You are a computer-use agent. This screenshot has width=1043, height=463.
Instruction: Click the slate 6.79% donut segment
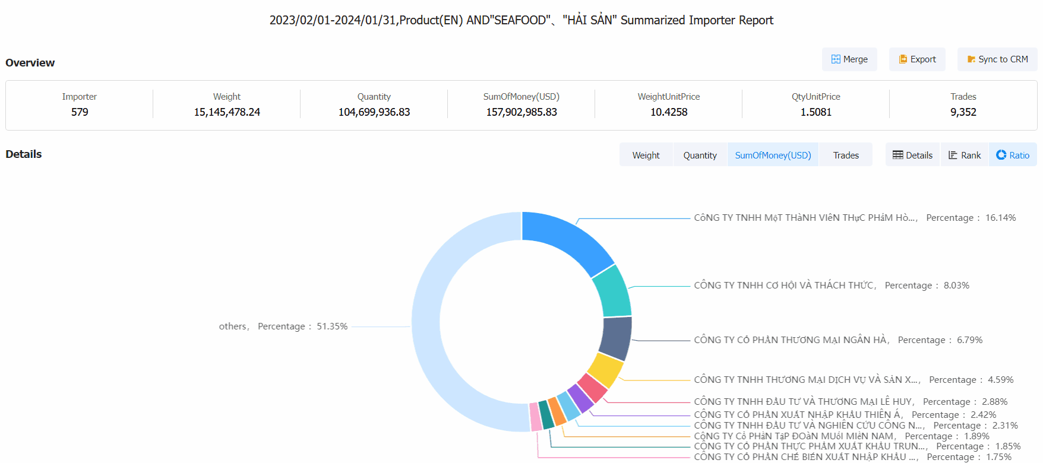[x=616, y=338]
